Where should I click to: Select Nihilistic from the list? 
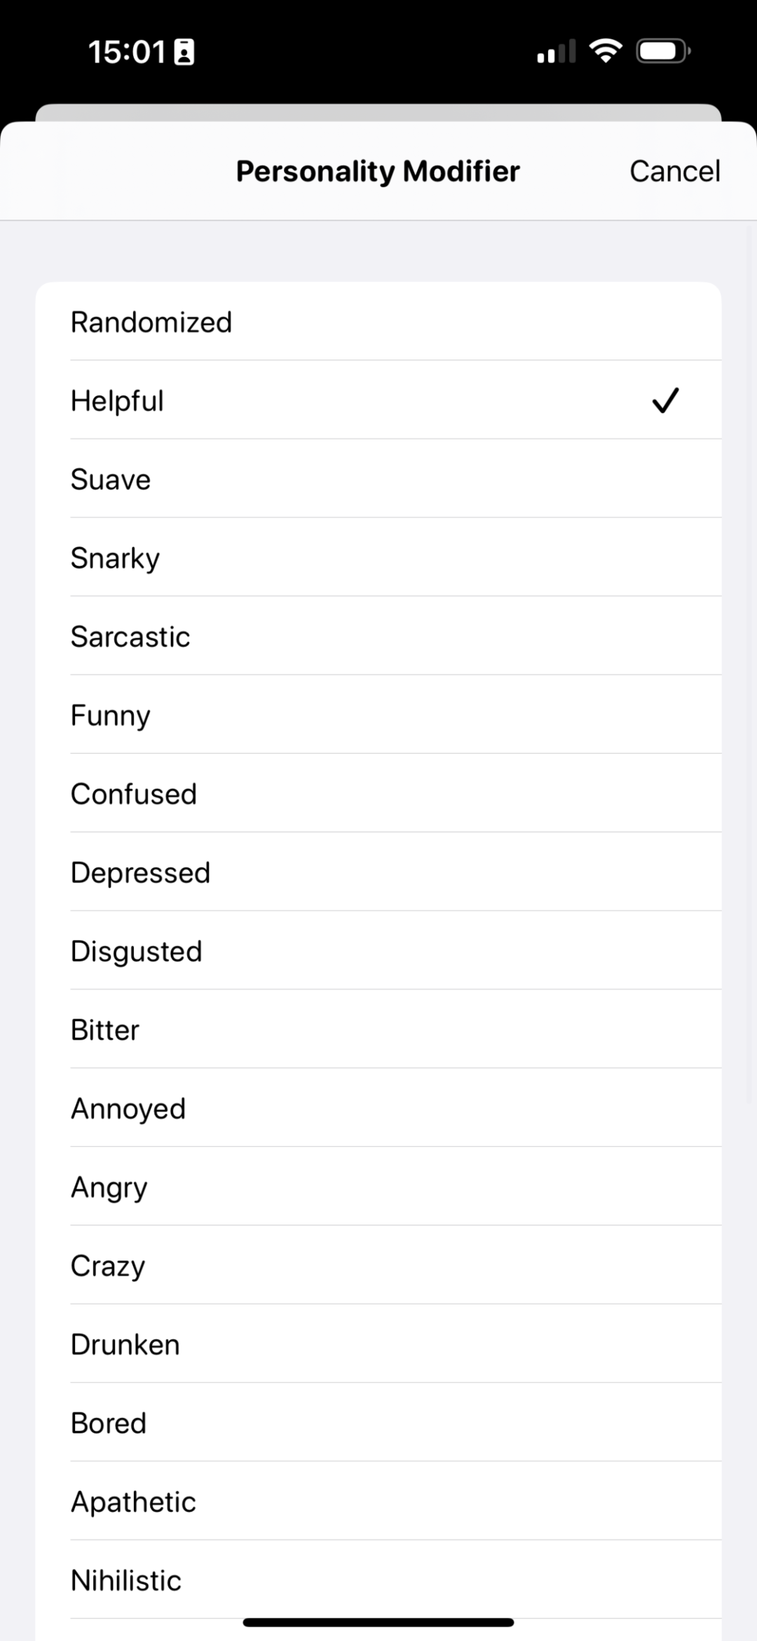[x=126, y=1580]
